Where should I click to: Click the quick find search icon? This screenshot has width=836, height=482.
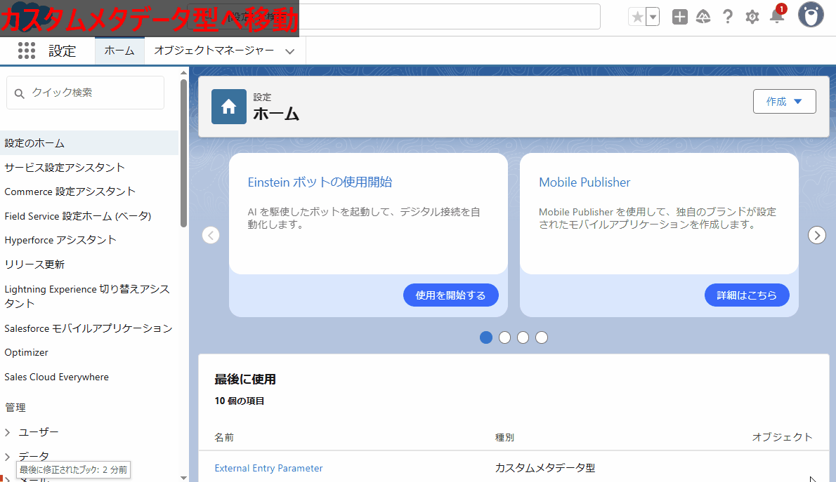[19, 93]
